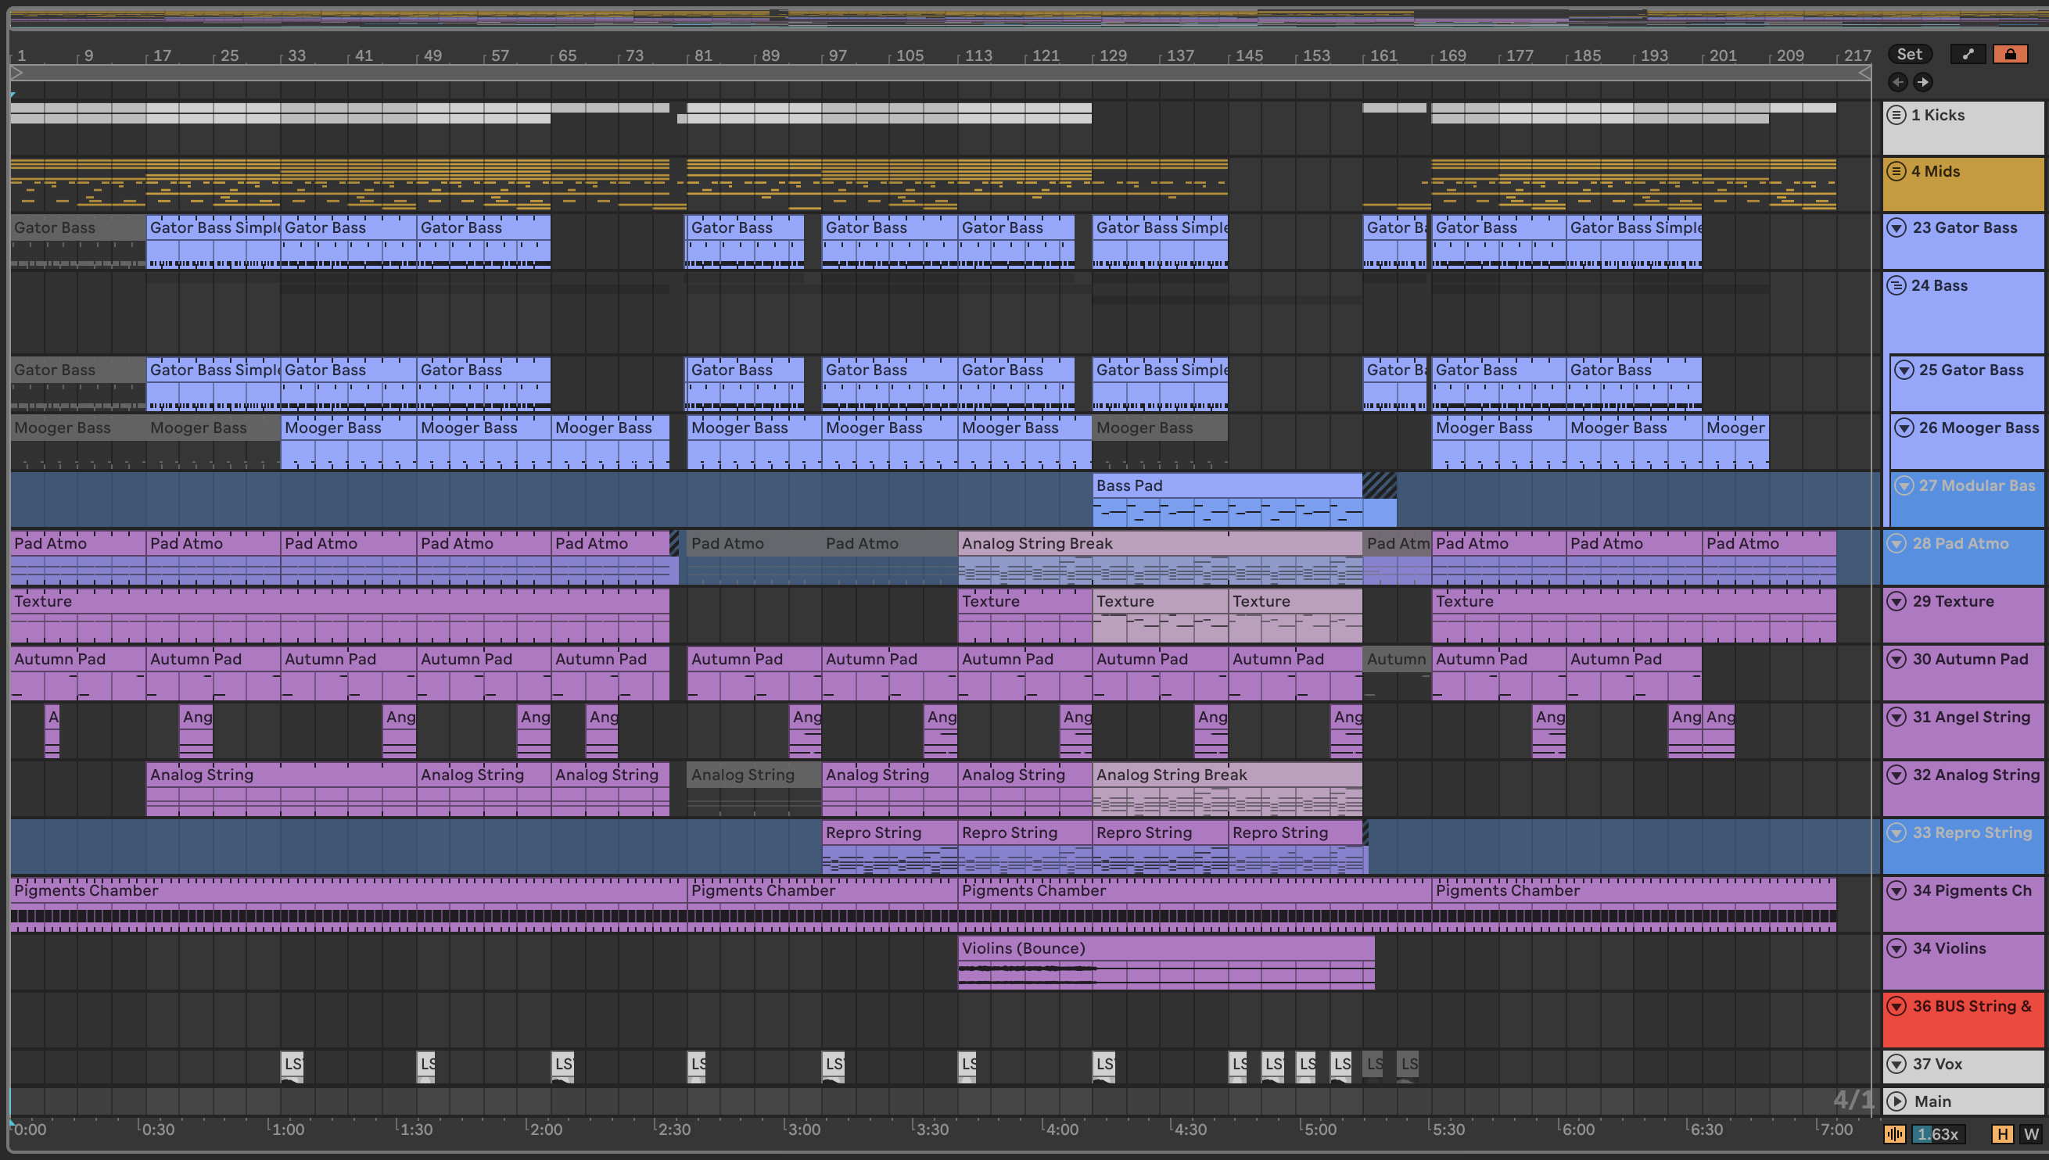Toggle the automation mode icon
Screen dimensions: 2049x1160
coord(1968,54)
